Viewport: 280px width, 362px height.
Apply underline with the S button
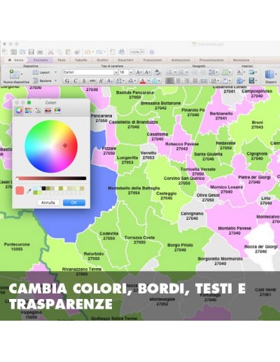point(84,81)
